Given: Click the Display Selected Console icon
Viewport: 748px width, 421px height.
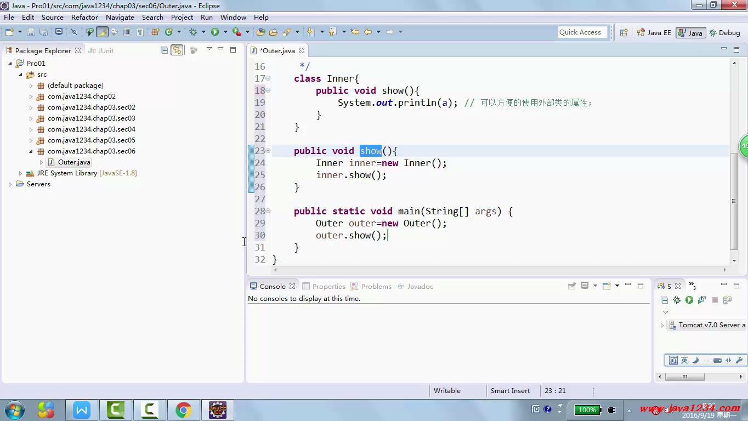Looking at the screenshot, I should tap(585, 286).
